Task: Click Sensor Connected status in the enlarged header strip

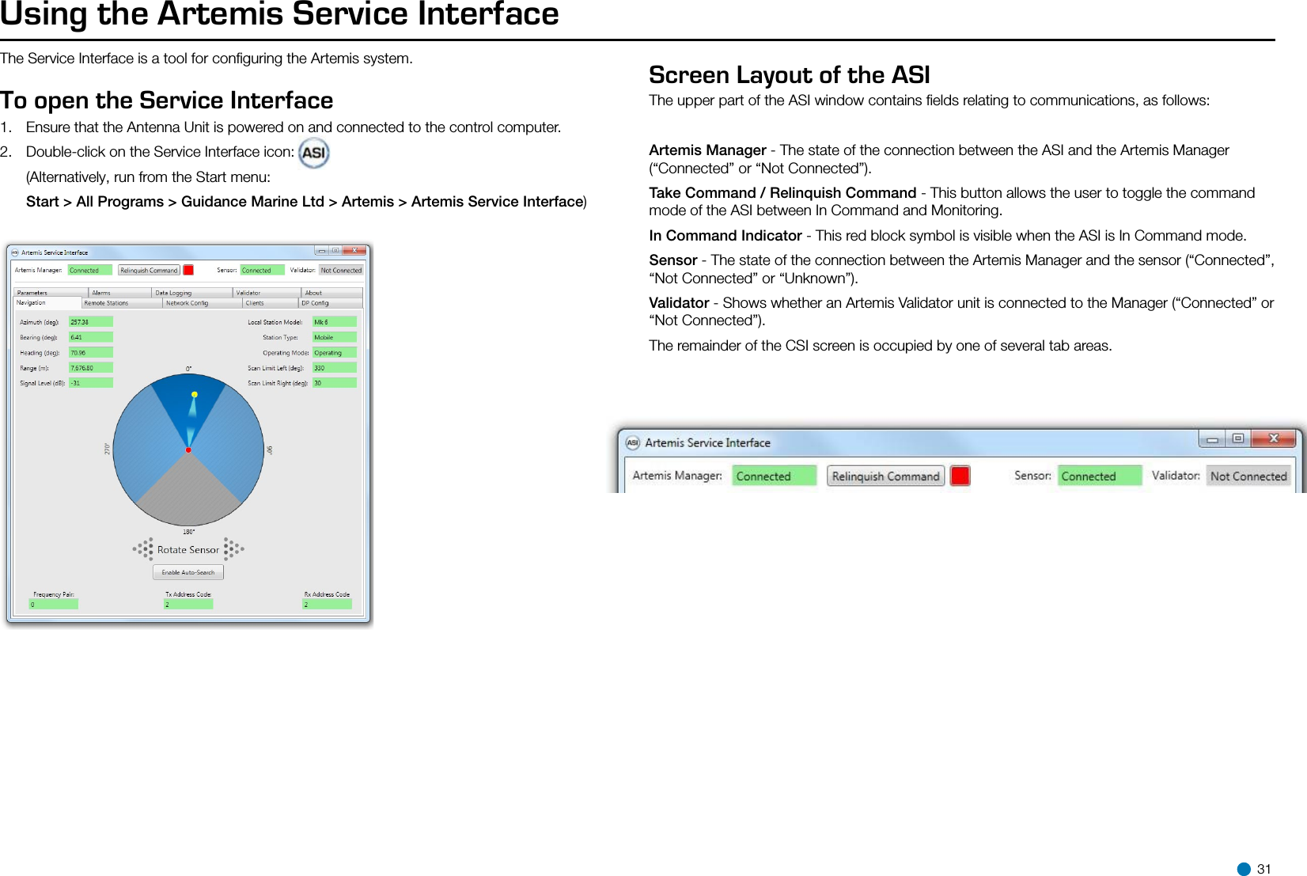Action: pyautogui.click(x=1100, y=476)
